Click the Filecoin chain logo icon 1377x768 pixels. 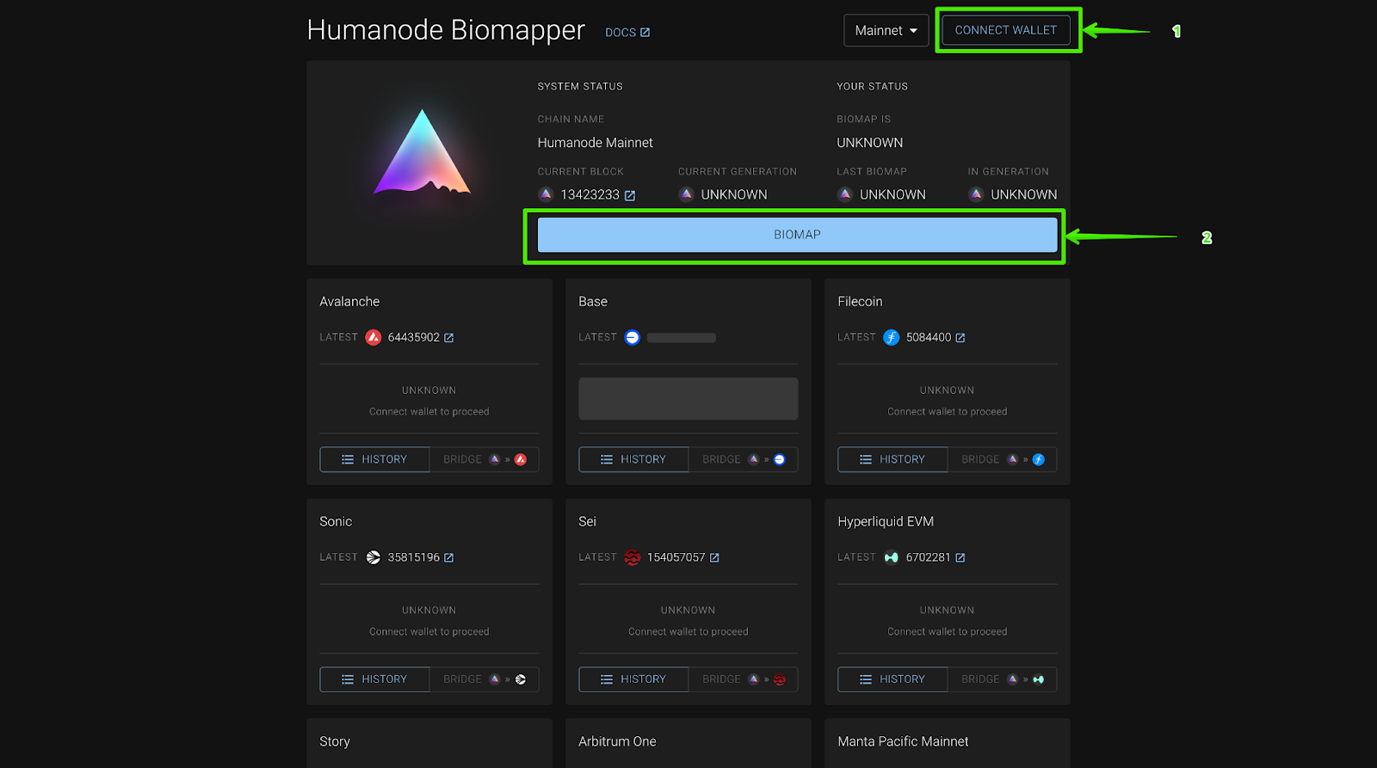(x=891, y=337)
